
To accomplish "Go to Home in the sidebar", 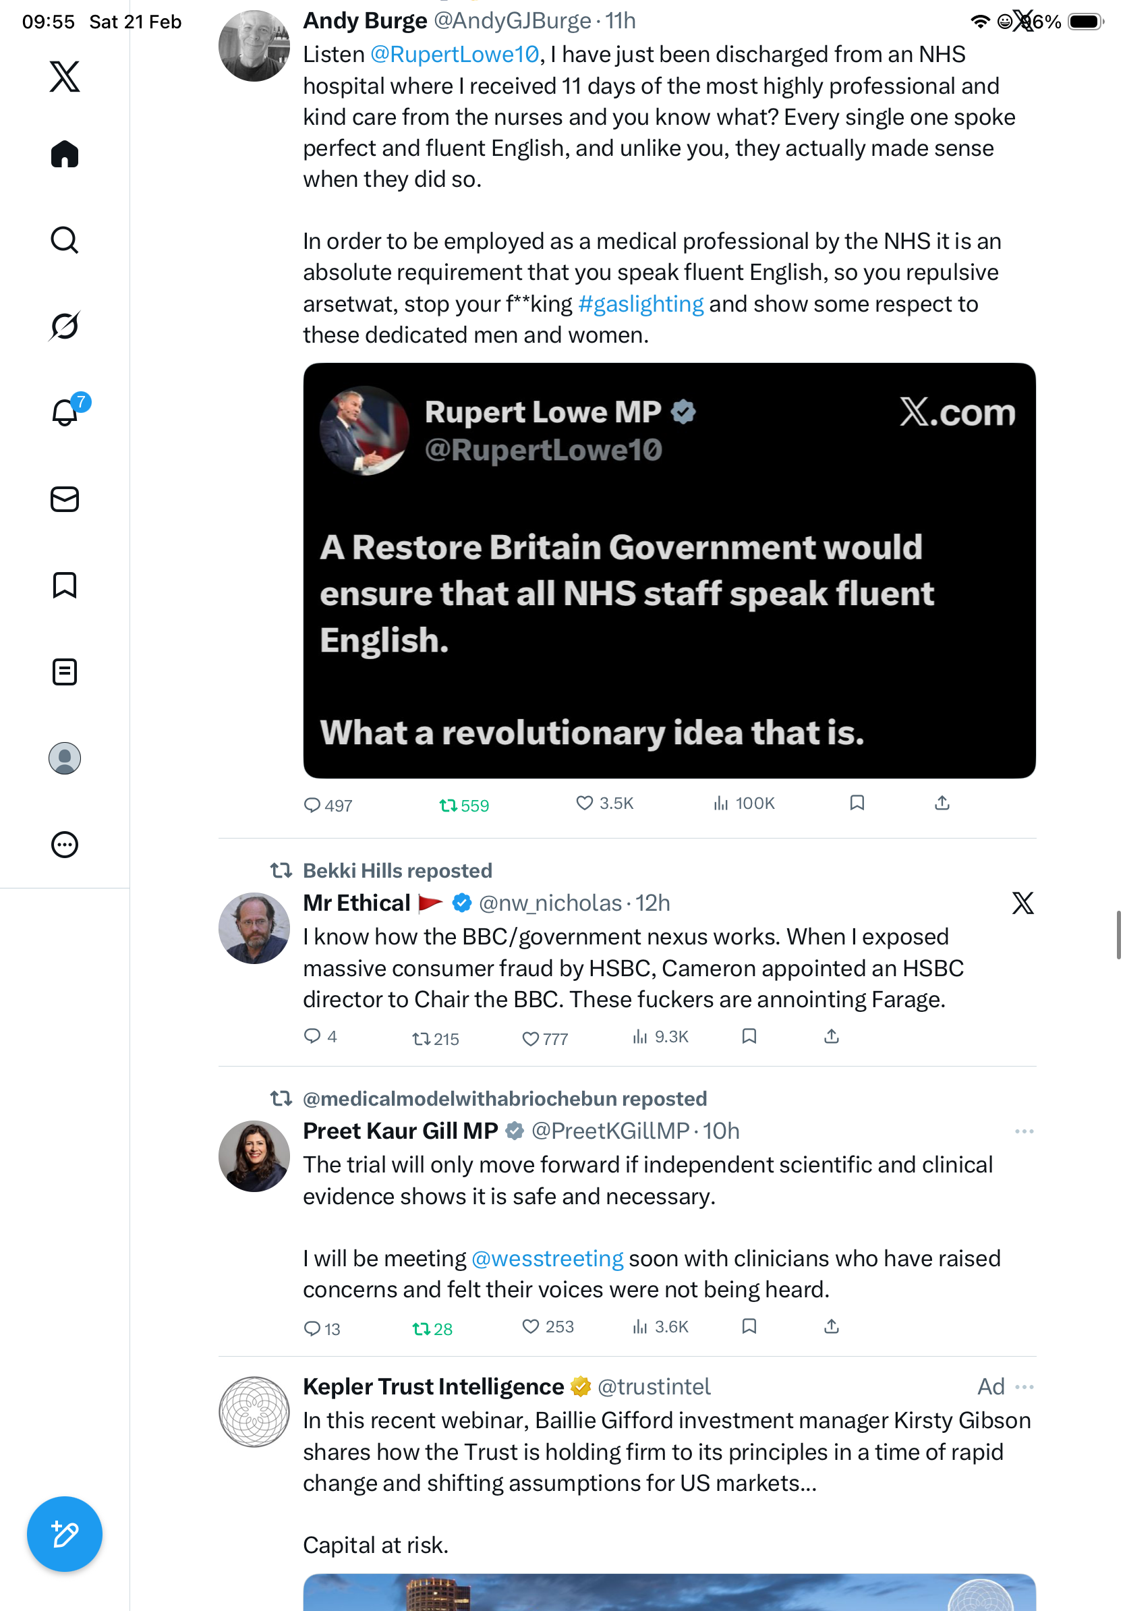I will click(65, 154).
